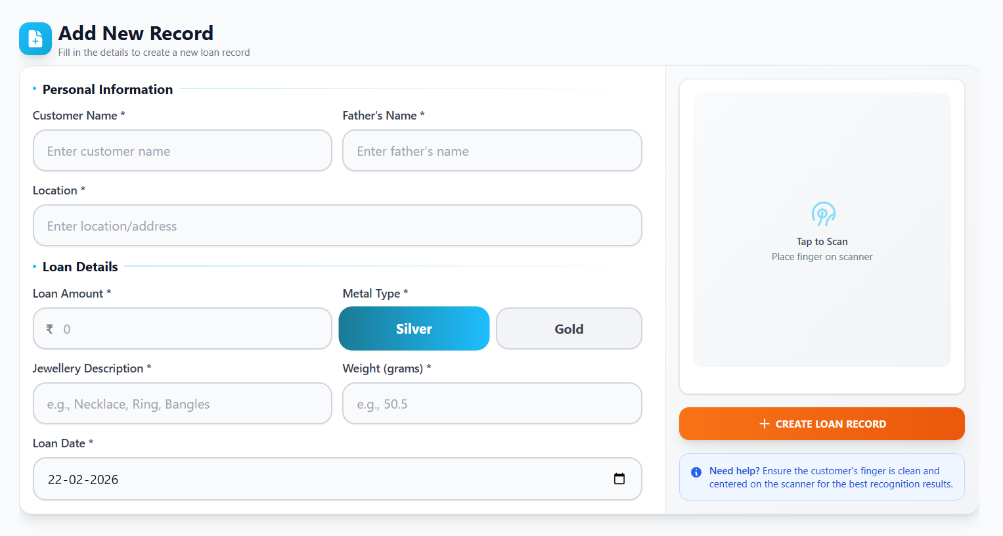Click the Loan Date value 22-02-2026
Screen dimensions: 1003x536
pos(83,480)
